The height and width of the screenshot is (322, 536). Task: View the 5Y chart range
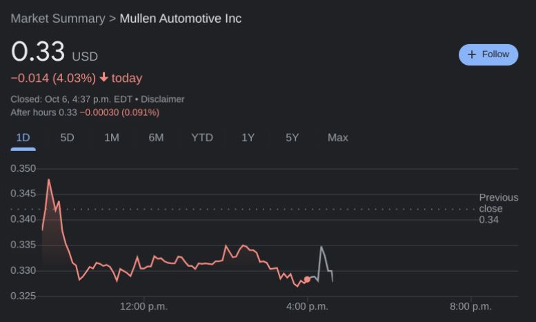(292, 138)
